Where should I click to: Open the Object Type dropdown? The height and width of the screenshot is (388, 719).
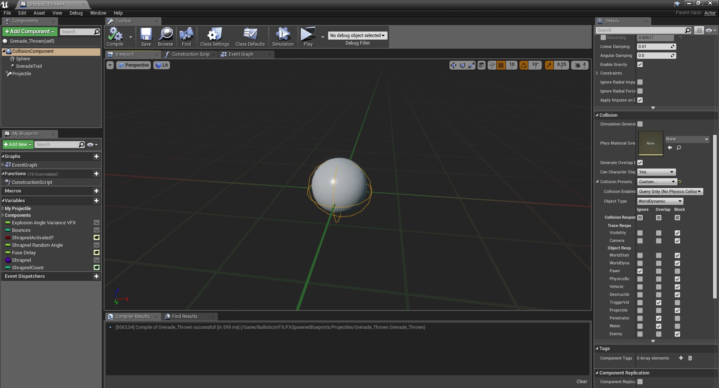click(659, 201)
